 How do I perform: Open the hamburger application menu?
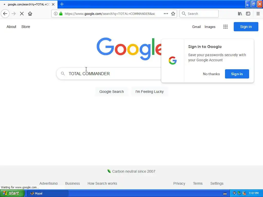258,14
